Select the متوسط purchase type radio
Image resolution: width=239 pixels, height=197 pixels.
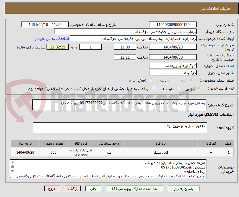point(179,88)
